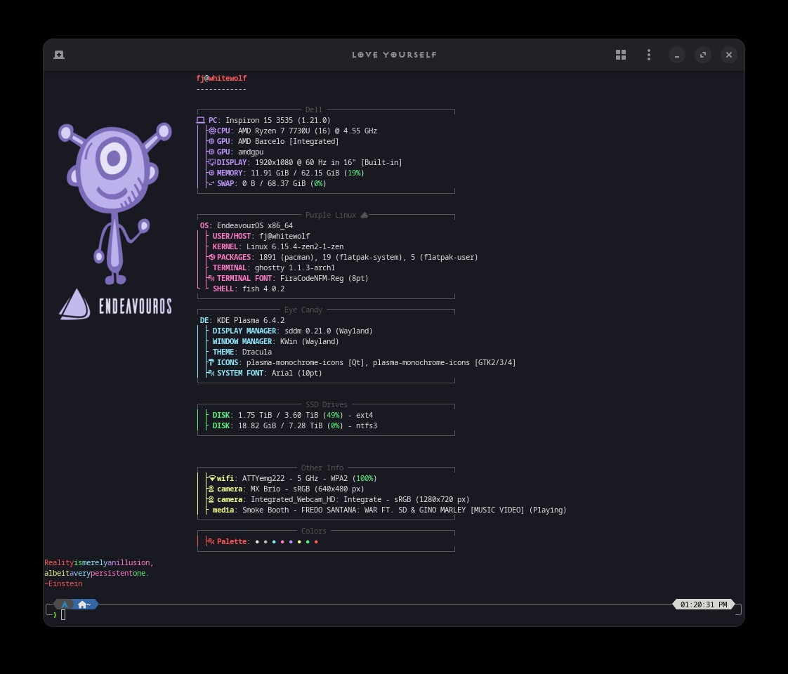Close the terminal window

click(x=729, y=55)
